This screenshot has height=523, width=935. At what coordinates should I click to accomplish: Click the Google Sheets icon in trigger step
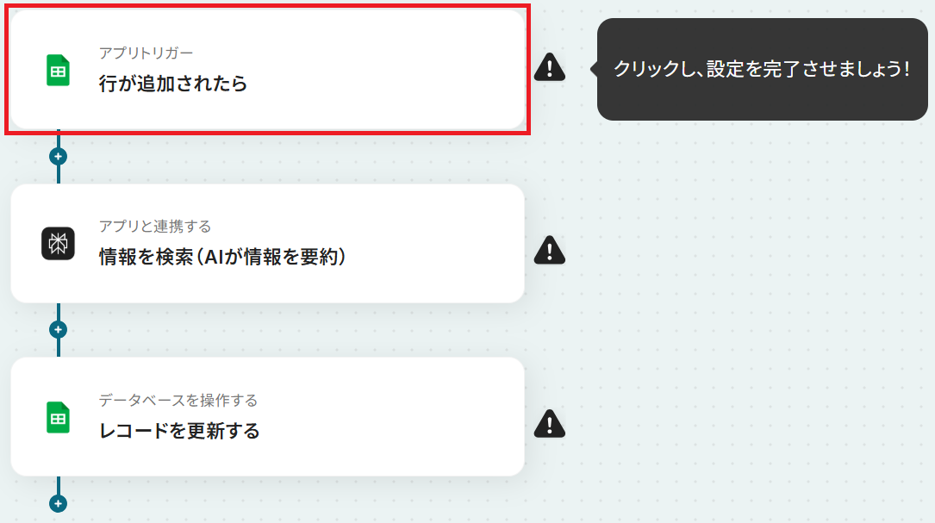[x=58, y=71]
